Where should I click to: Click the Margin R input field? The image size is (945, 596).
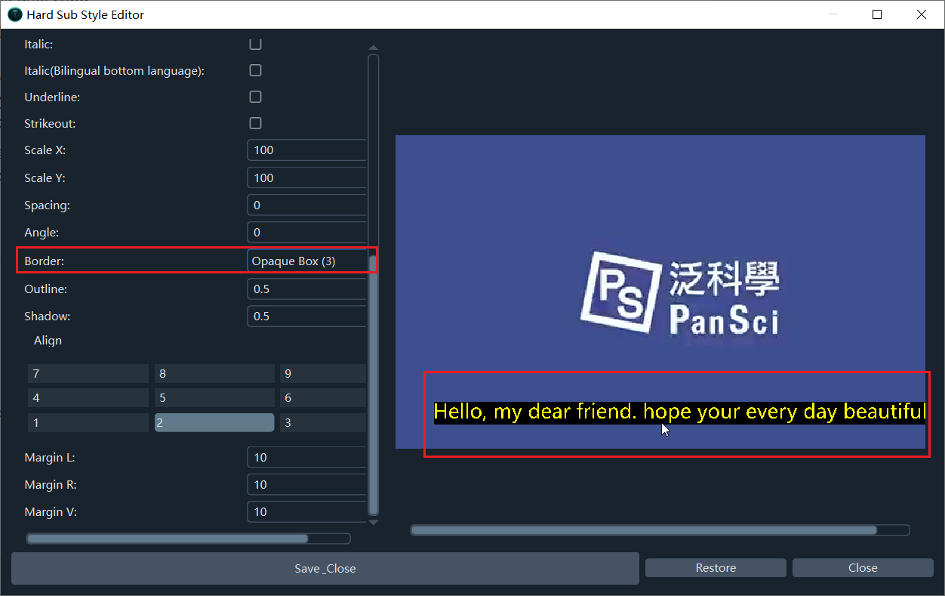(307, 485)
